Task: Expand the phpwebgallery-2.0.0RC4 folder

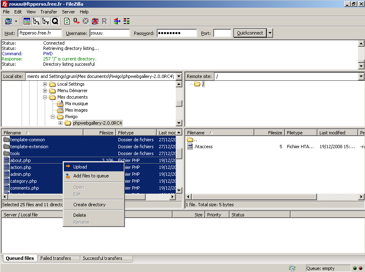Action: click(x=60, y=123)
